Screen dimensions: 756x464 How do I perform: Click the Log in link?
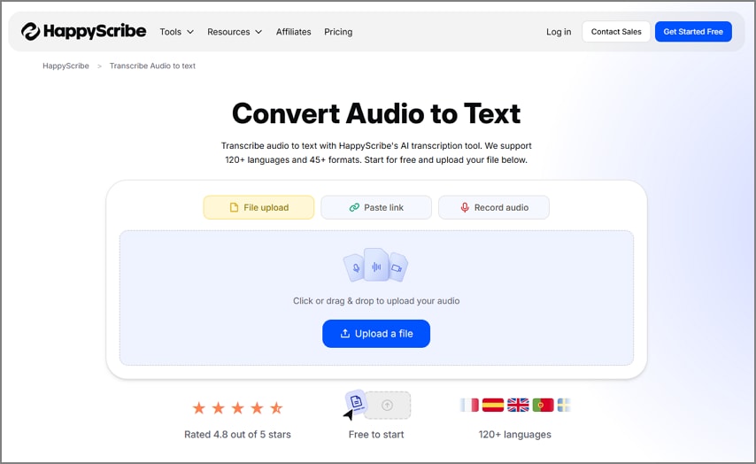(x=559, y=32)
